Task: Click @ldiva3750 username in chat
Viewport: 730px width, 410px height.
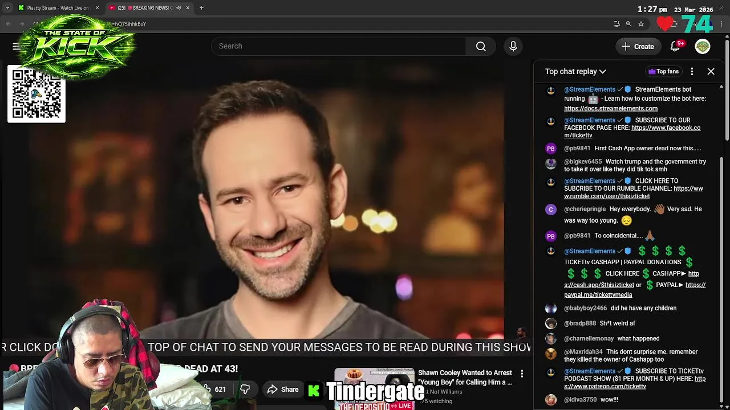Action: tap(580, 400)
